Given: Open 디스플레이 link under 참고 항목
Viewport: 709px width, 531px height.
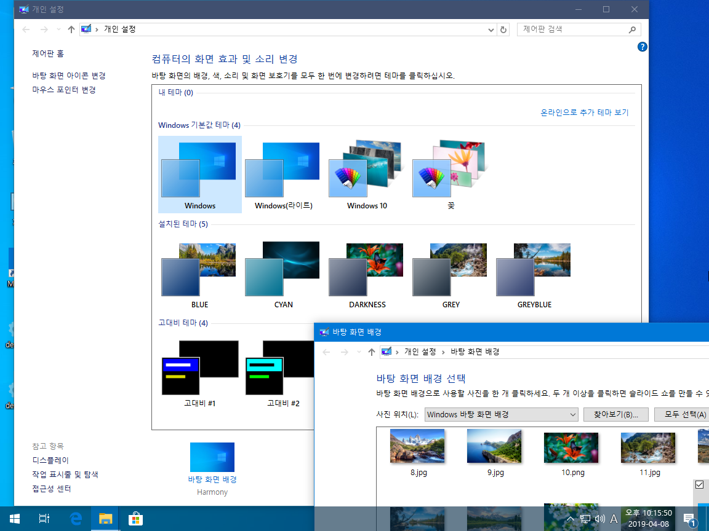Looking at the screenshot, I should coord(50,460).
